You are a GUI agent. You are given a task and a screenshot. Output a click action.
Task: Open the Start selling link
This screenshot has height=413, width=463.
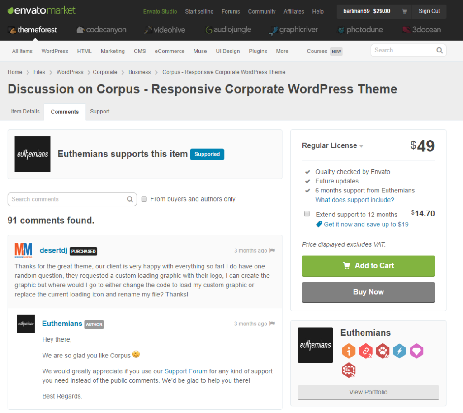(x=199, y=11)
